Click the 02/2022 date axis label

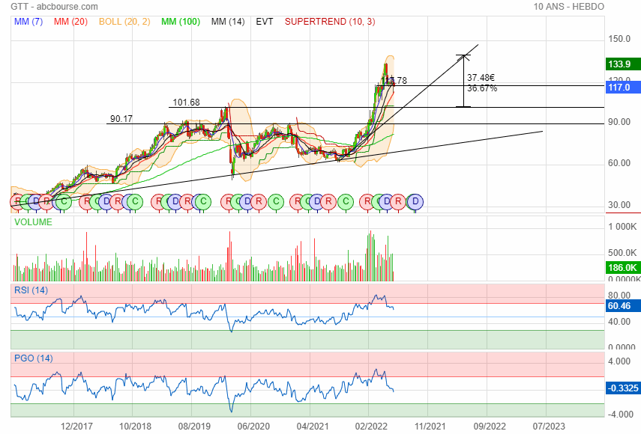(x=371, y=427)
